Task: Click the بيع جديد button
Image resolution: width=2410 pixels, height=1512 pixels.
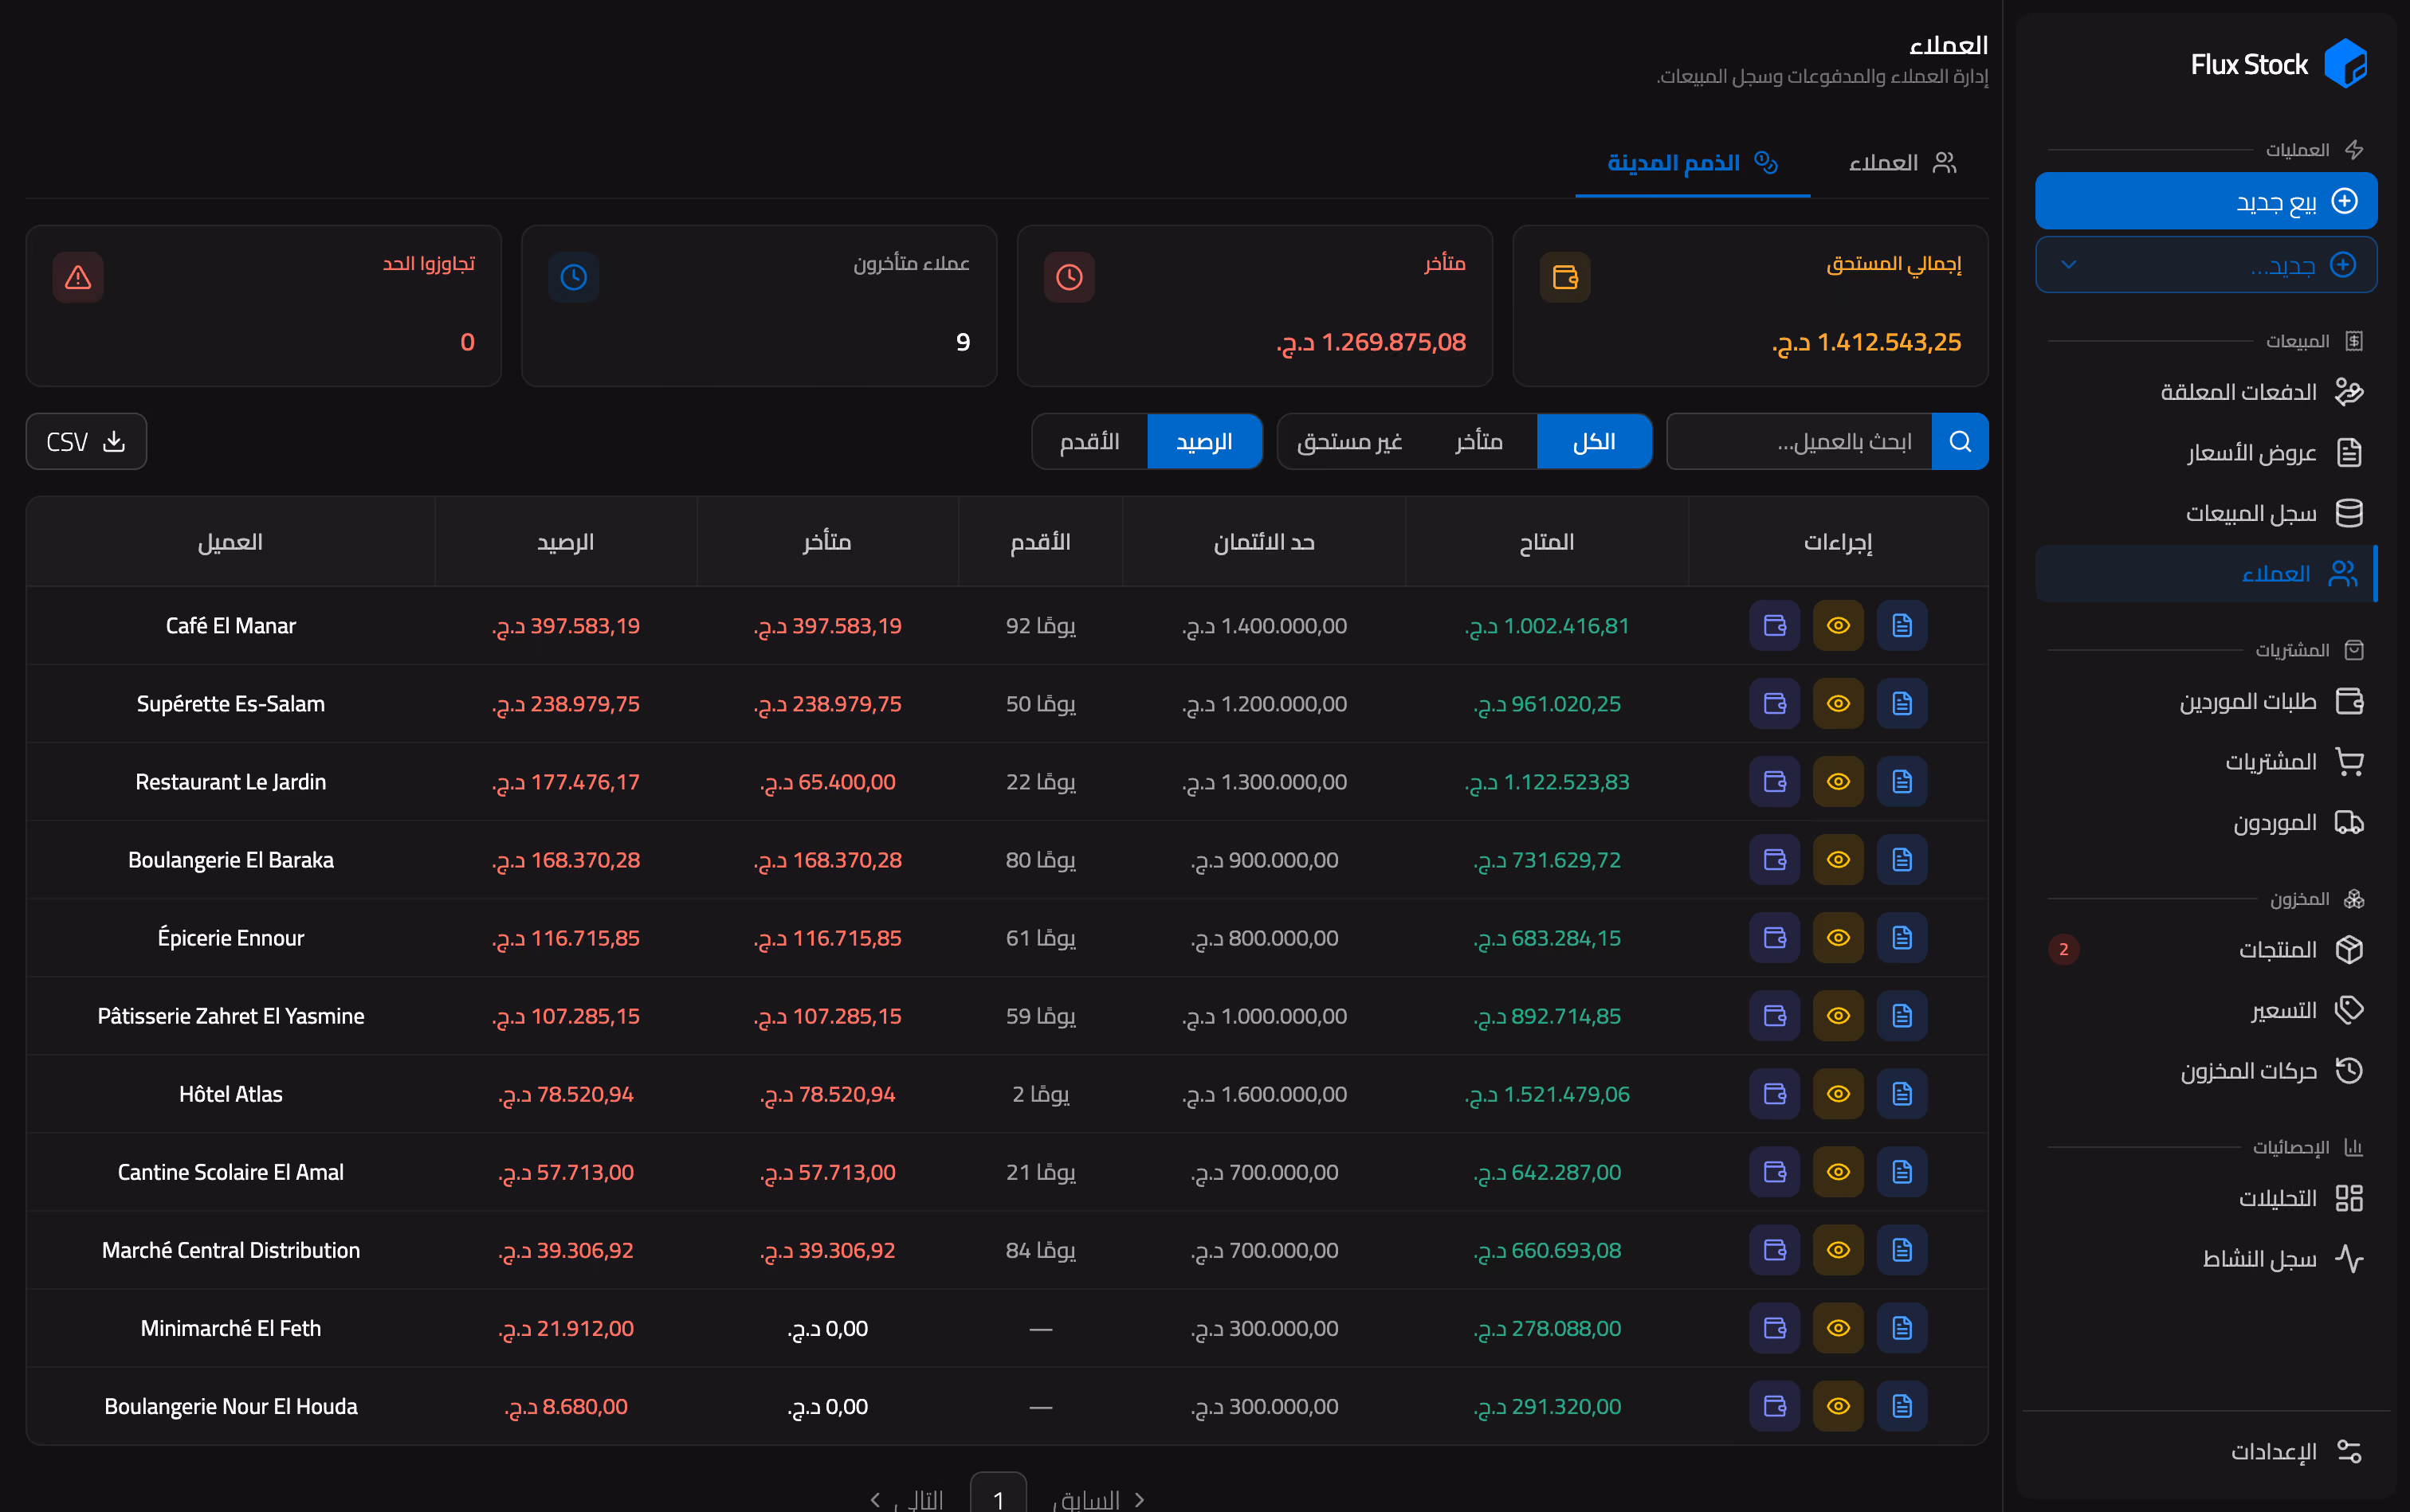Action: (2206, 201)
